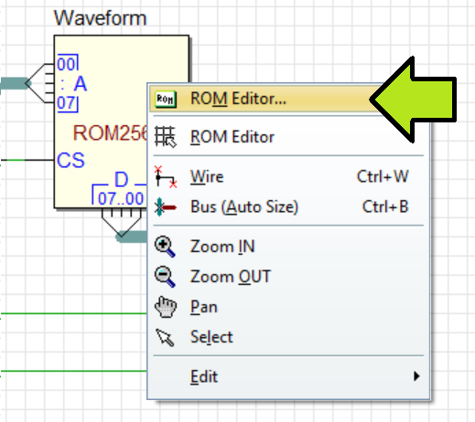Viewport: 475px width, 422px height.
Task: Click Zoom OUT magnifier icon
Action: pyautogui.click(x=165, y=277)
